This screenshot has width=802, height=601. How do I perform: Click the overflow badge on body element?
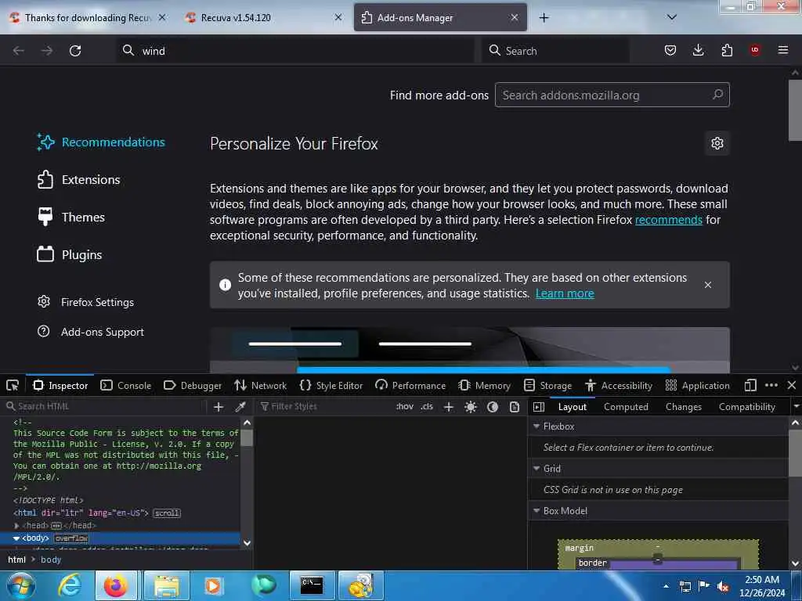point(71,538)
